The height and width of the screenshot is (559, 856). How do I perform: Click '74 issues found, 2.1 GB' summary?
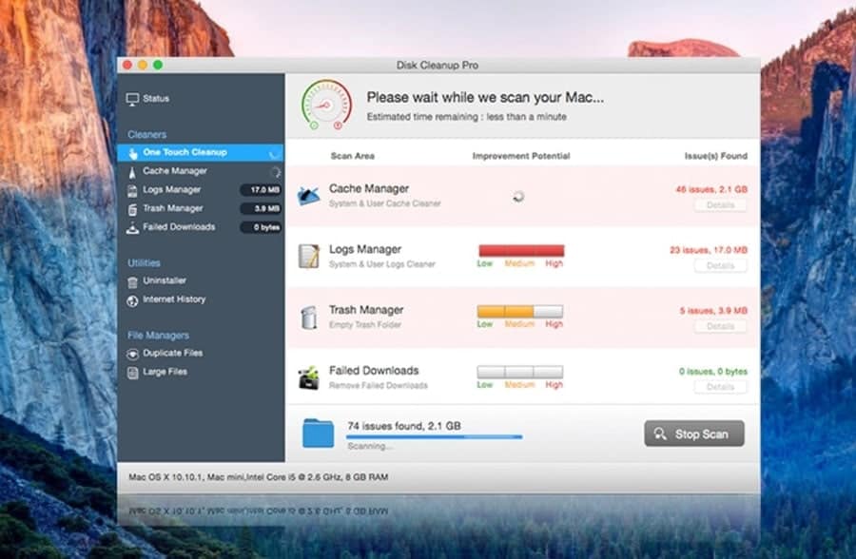click(404, 426)
